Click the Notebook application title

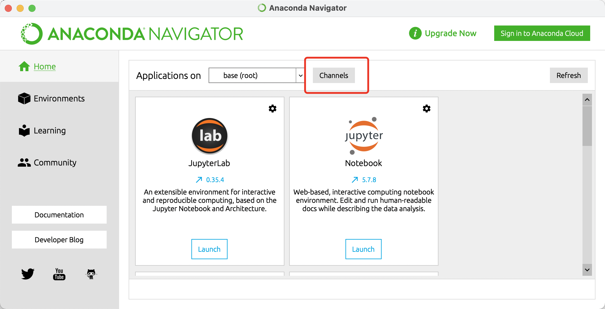[x=364, y=163]
